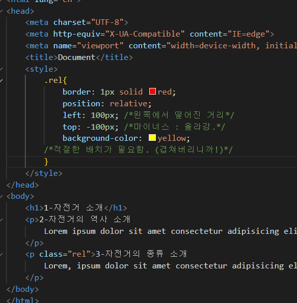Place cursor on "UTF-8" charset value
This screenshot has width=297, height=303.
107,22
